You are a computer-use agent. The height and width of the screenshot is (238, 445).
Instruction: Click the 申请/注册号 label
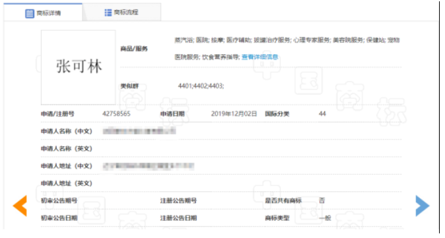click(x=57, y=114)
